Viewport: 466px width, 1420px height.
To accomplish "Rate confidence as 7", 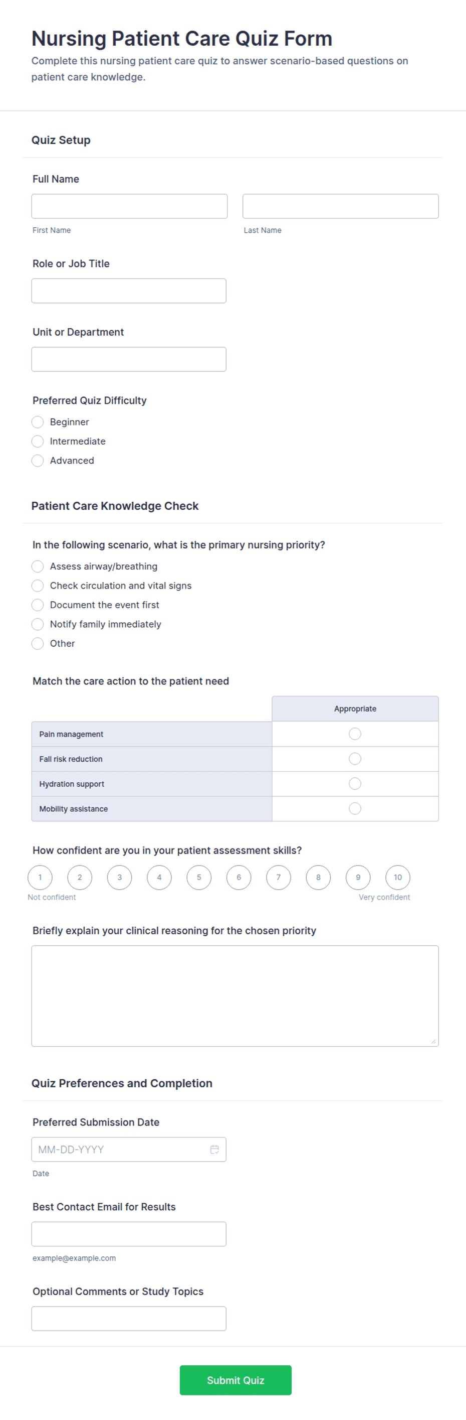I will coord(279,877).
